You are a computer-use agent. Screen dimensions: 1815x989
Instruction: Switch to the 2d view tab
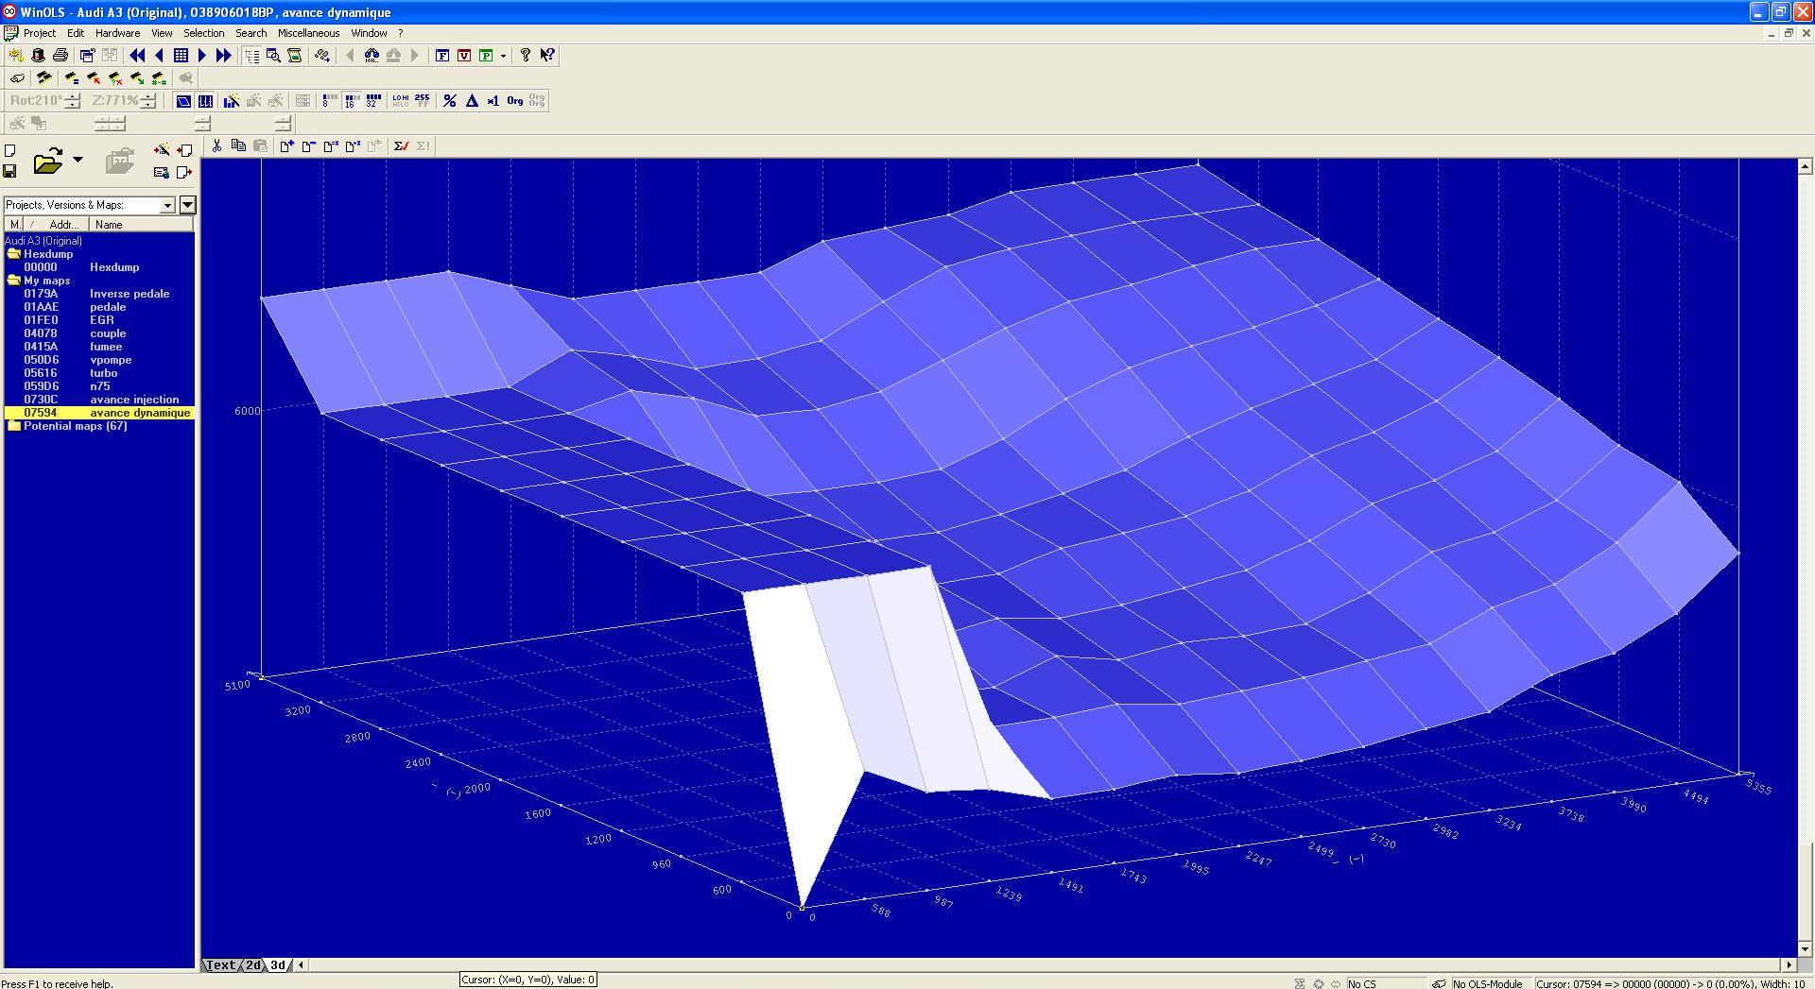coord(252,965)
